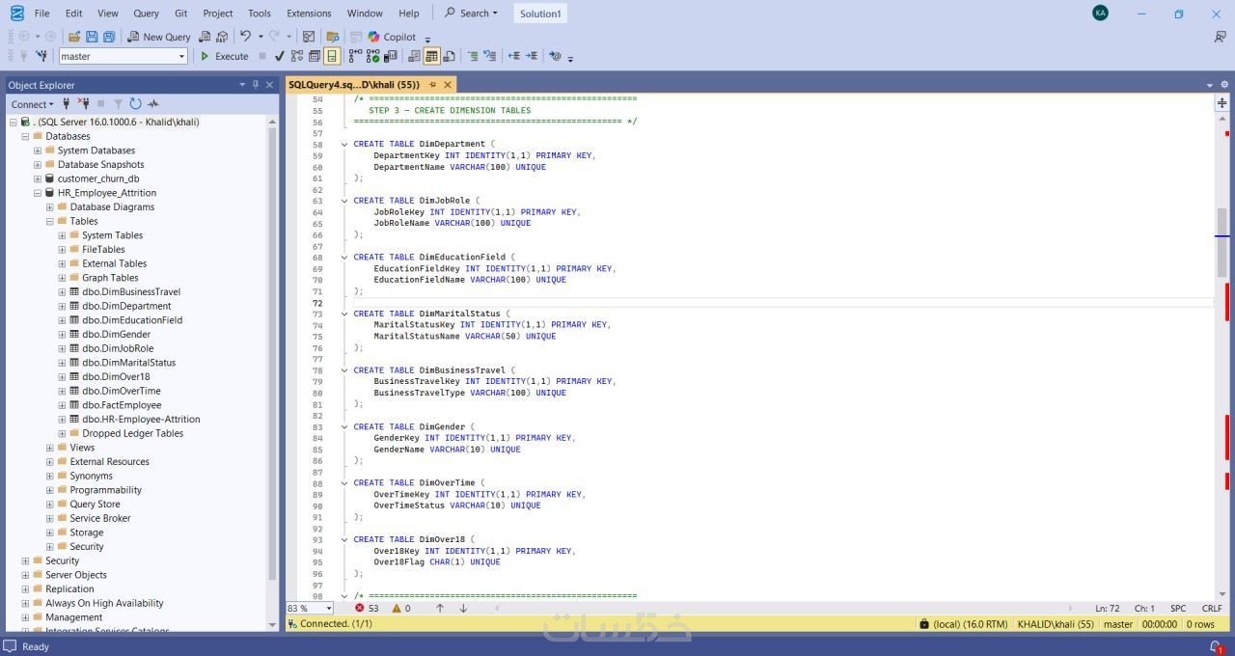Click the Open File folder icon
This screenshot has width=1235, height=656.
73,37
